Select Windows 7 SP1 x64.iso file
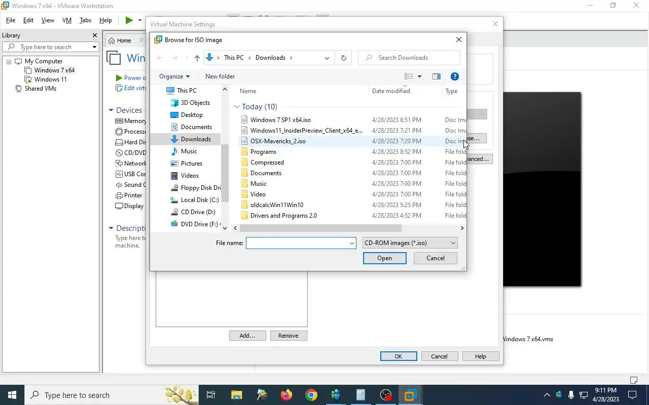The image size is (649, 405). [x=280, y=120]
